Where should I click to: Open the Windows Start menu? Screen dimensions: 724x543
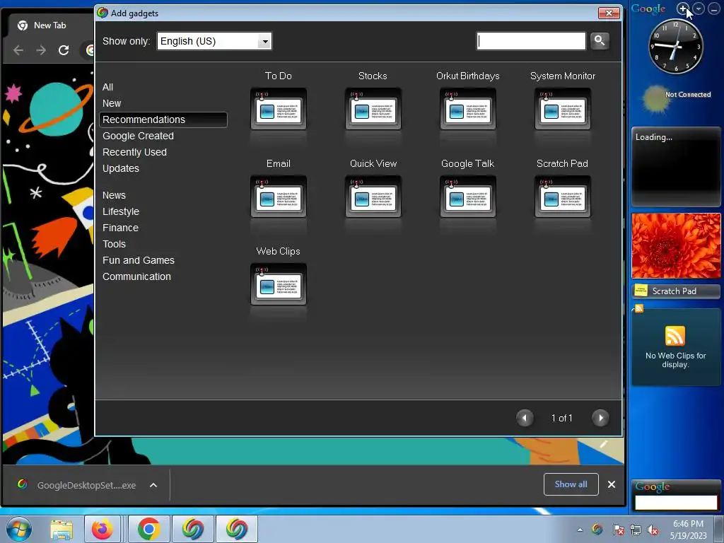pos(19,529)
